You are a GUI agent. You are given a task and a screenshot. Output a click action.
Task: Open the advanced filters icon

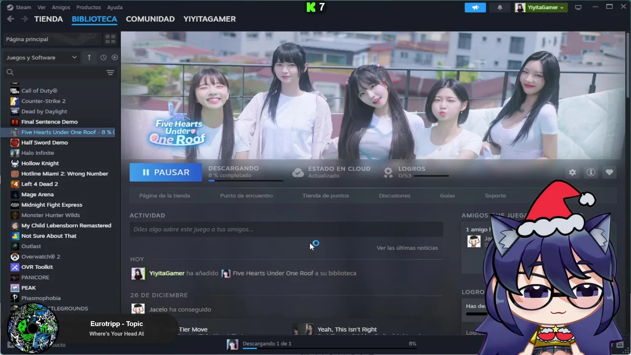click(x=110, y=72)
